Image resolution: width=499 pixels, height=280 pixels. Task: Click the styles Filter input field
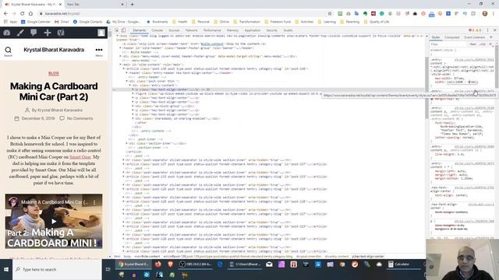(x=449, y=44)
